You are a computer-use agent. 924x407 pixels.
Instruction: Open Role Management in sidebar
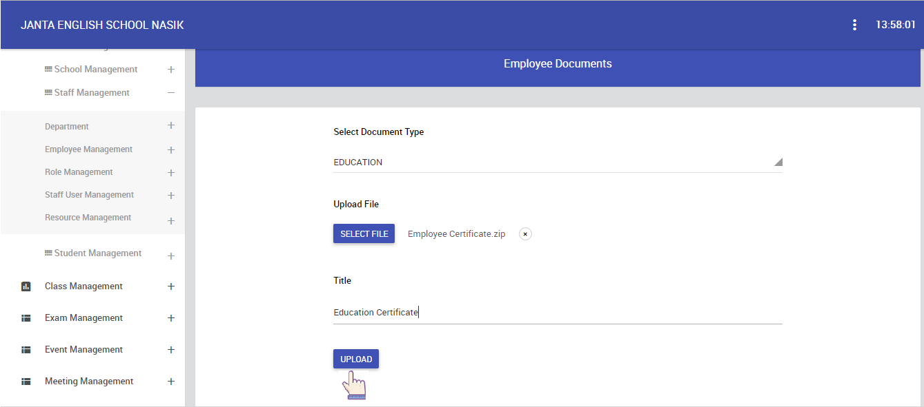(x=79, y=172)
